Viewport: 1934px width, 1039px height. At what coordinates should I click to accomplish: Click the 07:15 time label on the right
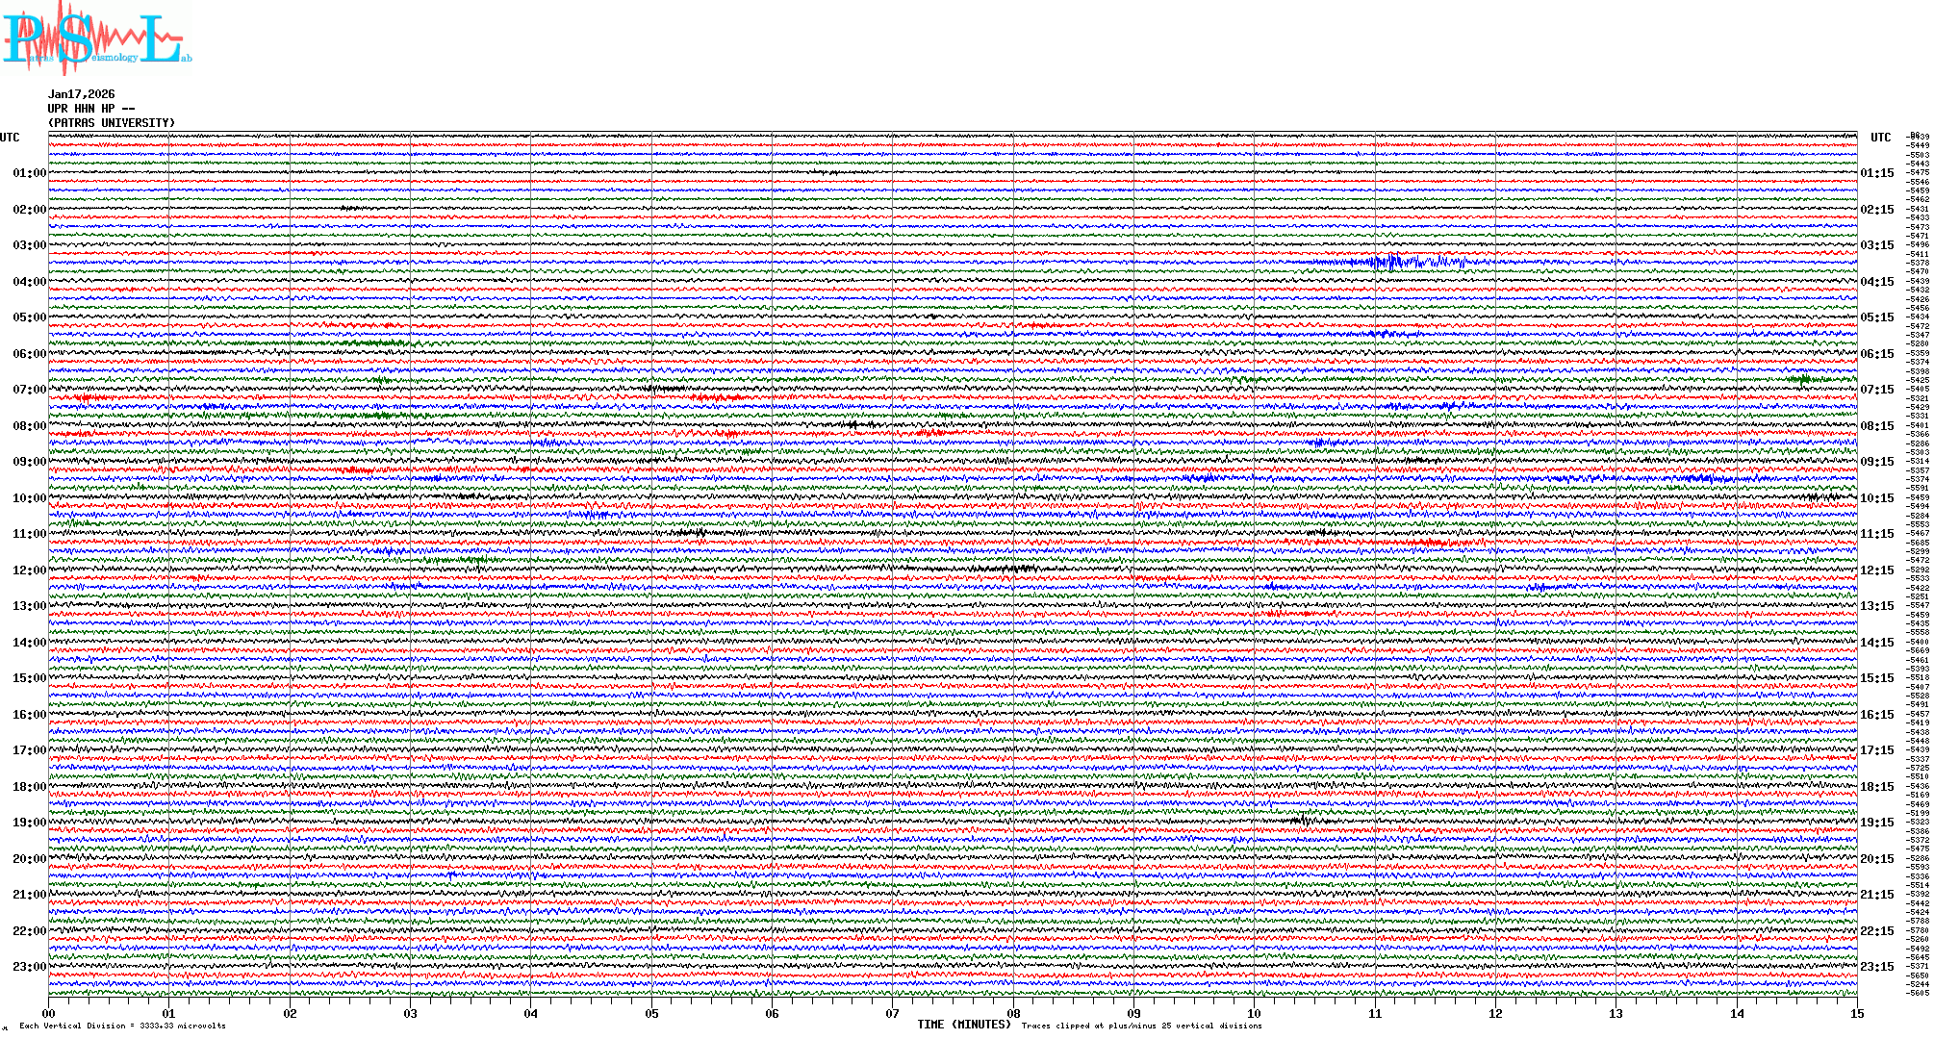[x=1876, y=390]
